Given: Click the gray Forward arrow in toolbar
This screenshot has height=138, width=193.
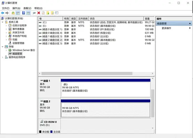Looking at the screenshot, I should [7, 13].
